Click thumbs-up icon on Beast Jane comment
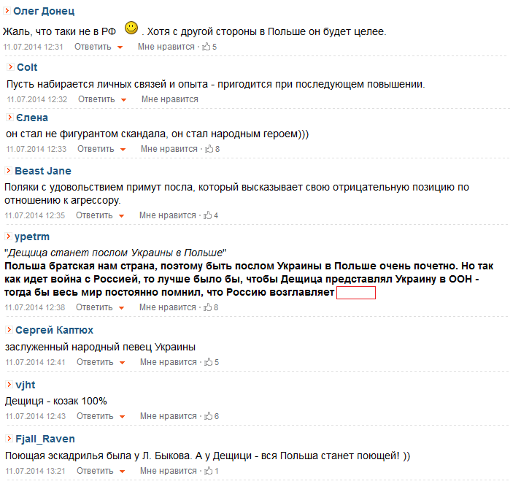 pyautogui.click(x=208, y=215)
